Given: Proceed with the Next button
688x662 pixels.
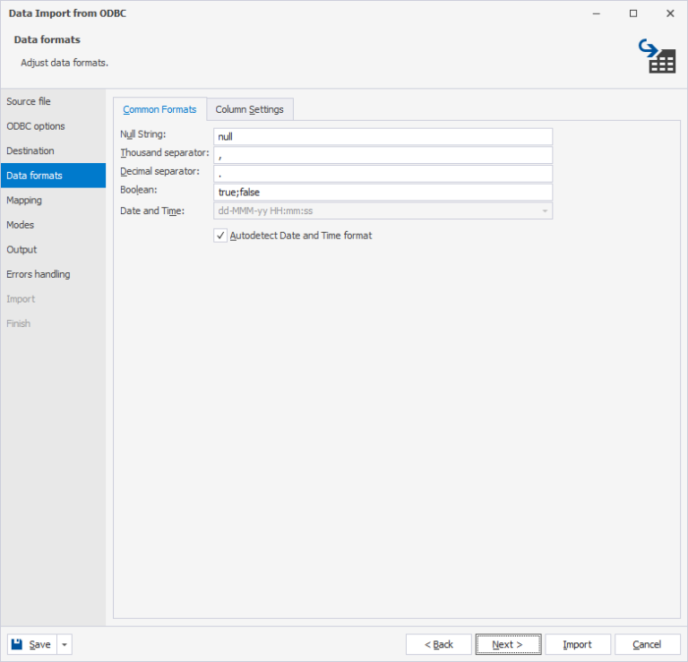Looking at the screenshot, I should (x=508, y=644).
